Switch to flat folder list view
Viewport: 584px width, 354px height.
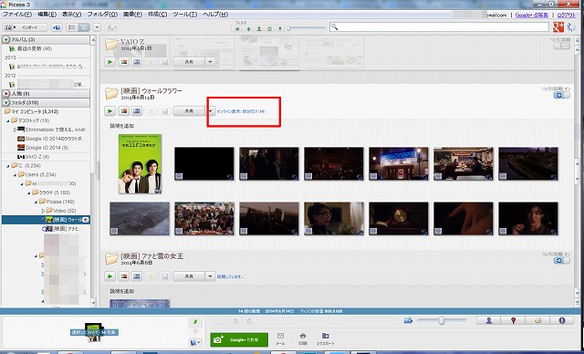[72, 27]
